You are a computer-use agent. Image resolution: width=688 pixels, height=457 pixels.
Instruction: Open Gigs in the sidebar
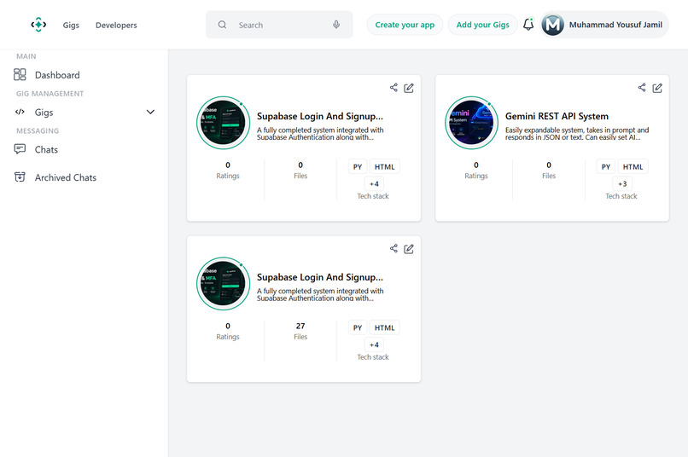click(44, 113)
